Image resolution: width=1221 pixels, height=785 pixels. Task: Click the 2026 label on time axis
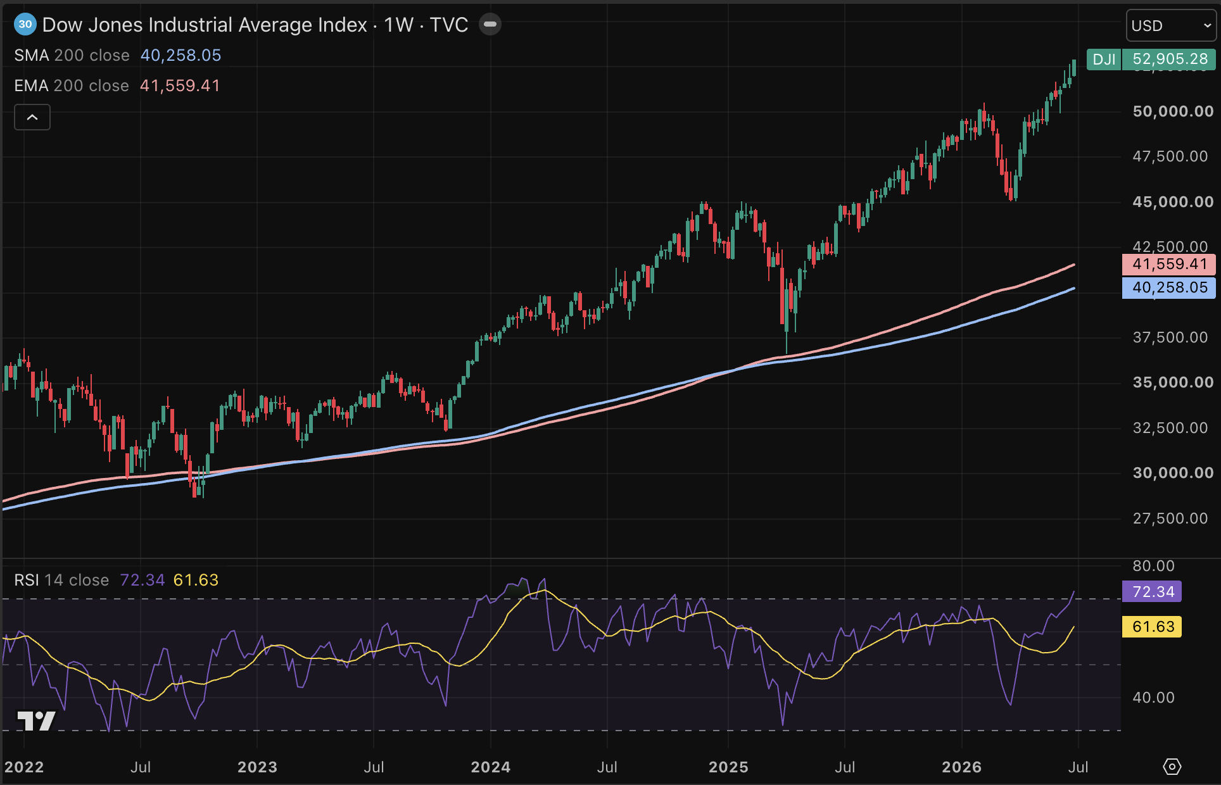coord(961,767)
